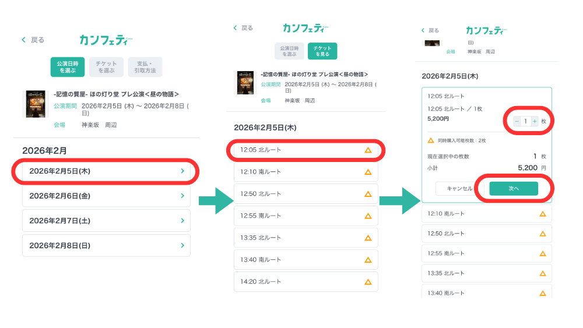
Task: Decrease ticket count with the minus button
Action: [x=517, y=121]
